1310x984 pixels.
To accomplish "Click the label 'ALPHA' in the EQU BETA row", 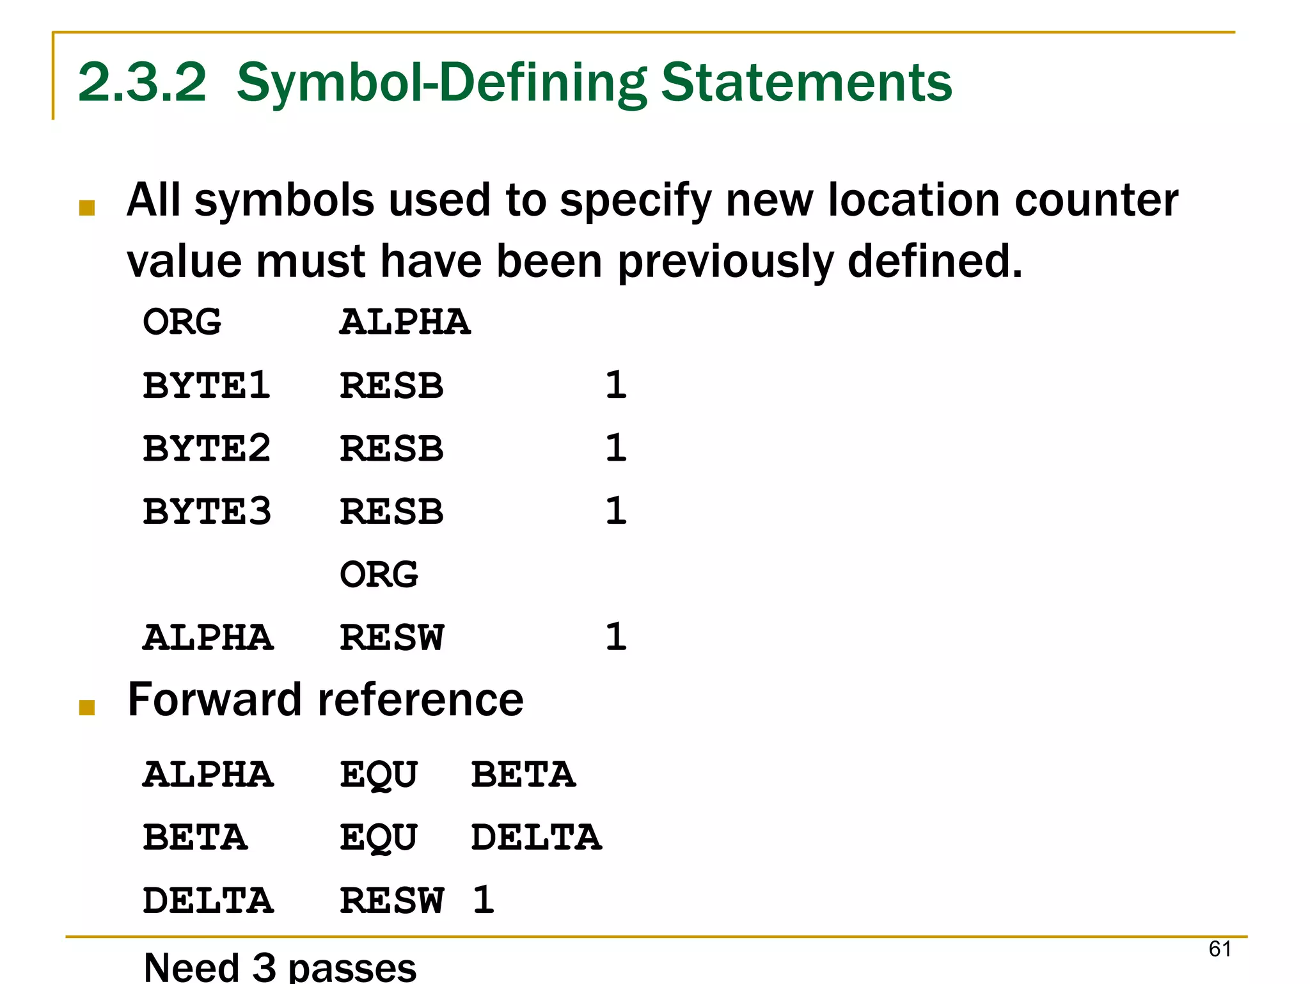I will [209, 774].
